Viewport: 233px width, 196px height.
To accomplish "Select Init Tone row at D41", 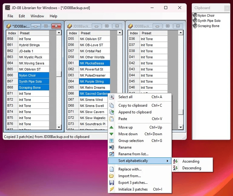I will (x=154, y=57).
